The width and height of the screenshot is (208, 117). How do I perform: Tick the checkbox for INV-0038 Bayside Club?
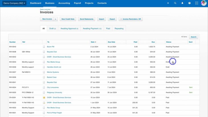click(44, 52)
